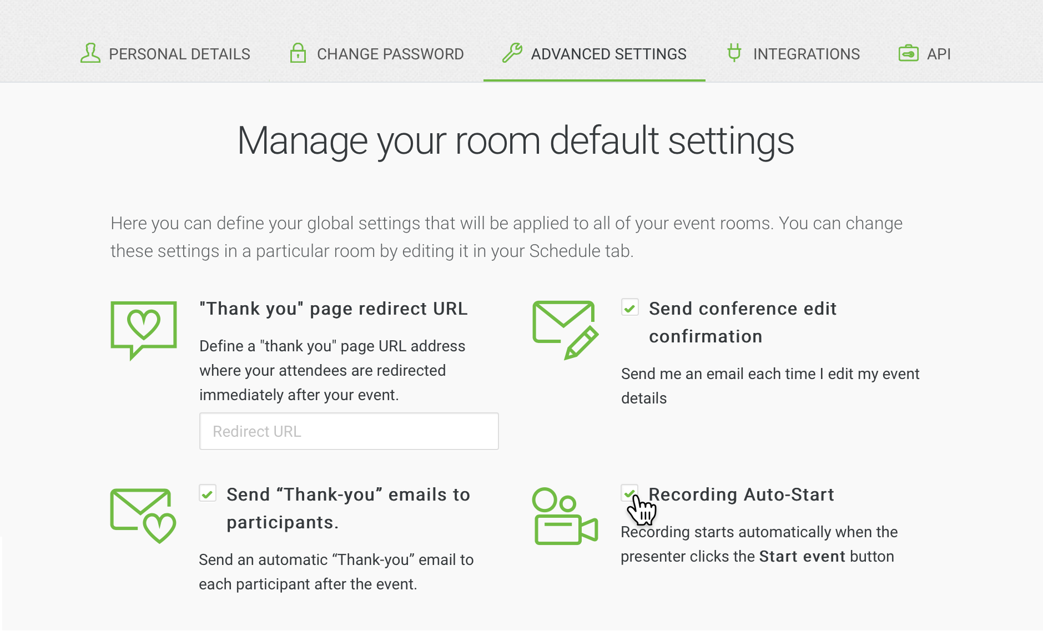Click the envelope with heart icon
Image resolution: width=1043 pixels, height=631 pixels.
143,516
